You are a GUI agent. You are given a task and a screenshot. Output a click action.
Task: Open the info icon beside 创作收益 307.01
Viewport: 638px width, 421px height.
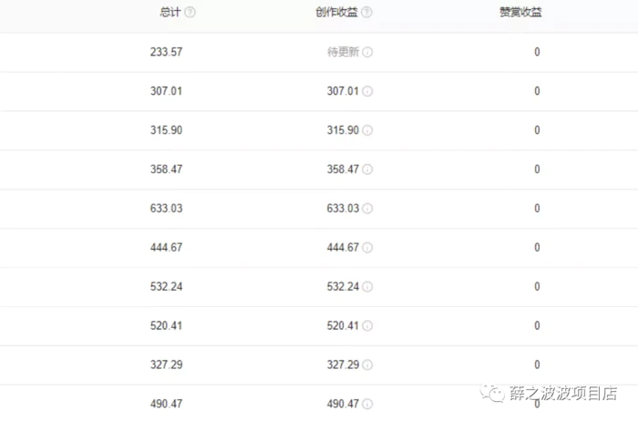(367, 91)
